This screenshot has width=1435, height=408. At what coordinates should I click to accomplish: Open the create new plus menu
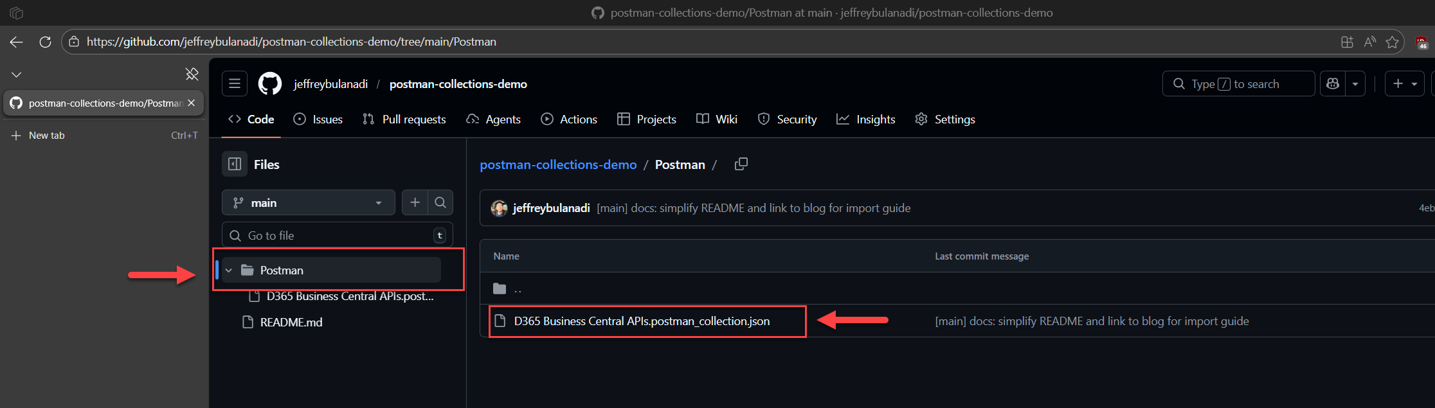1405,84
